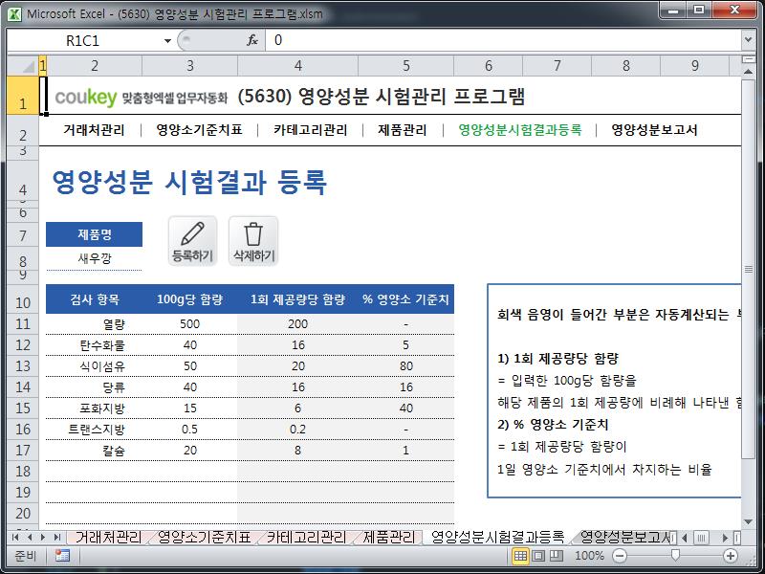Image resolution: width=765 pixels, height=574 pixels.
Task: Select row header 12
Action: click(22, 345)
